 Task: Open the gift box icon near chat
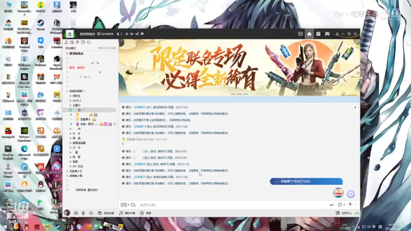pyautogui.click(x=339, y=193)
